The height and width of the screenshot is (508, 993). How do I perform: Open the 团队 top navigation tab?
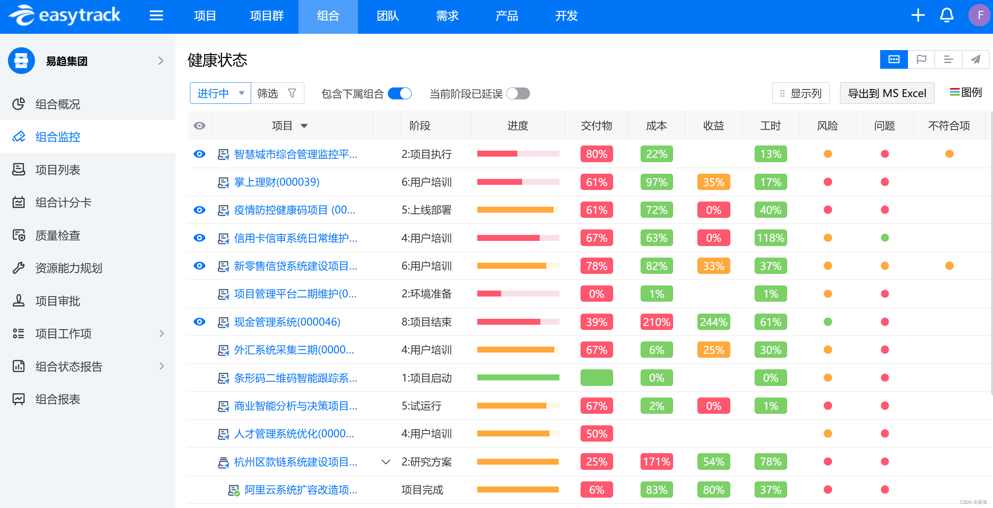pyautogui.click(x=387, y=16)
